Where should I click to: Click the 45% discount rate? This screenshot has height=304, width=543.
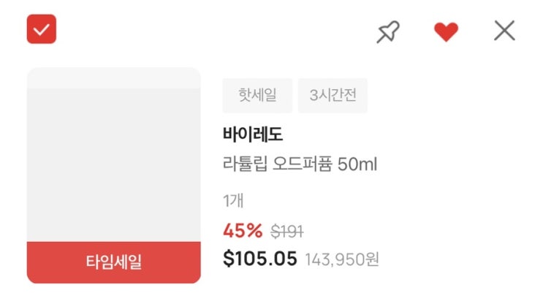243,231
